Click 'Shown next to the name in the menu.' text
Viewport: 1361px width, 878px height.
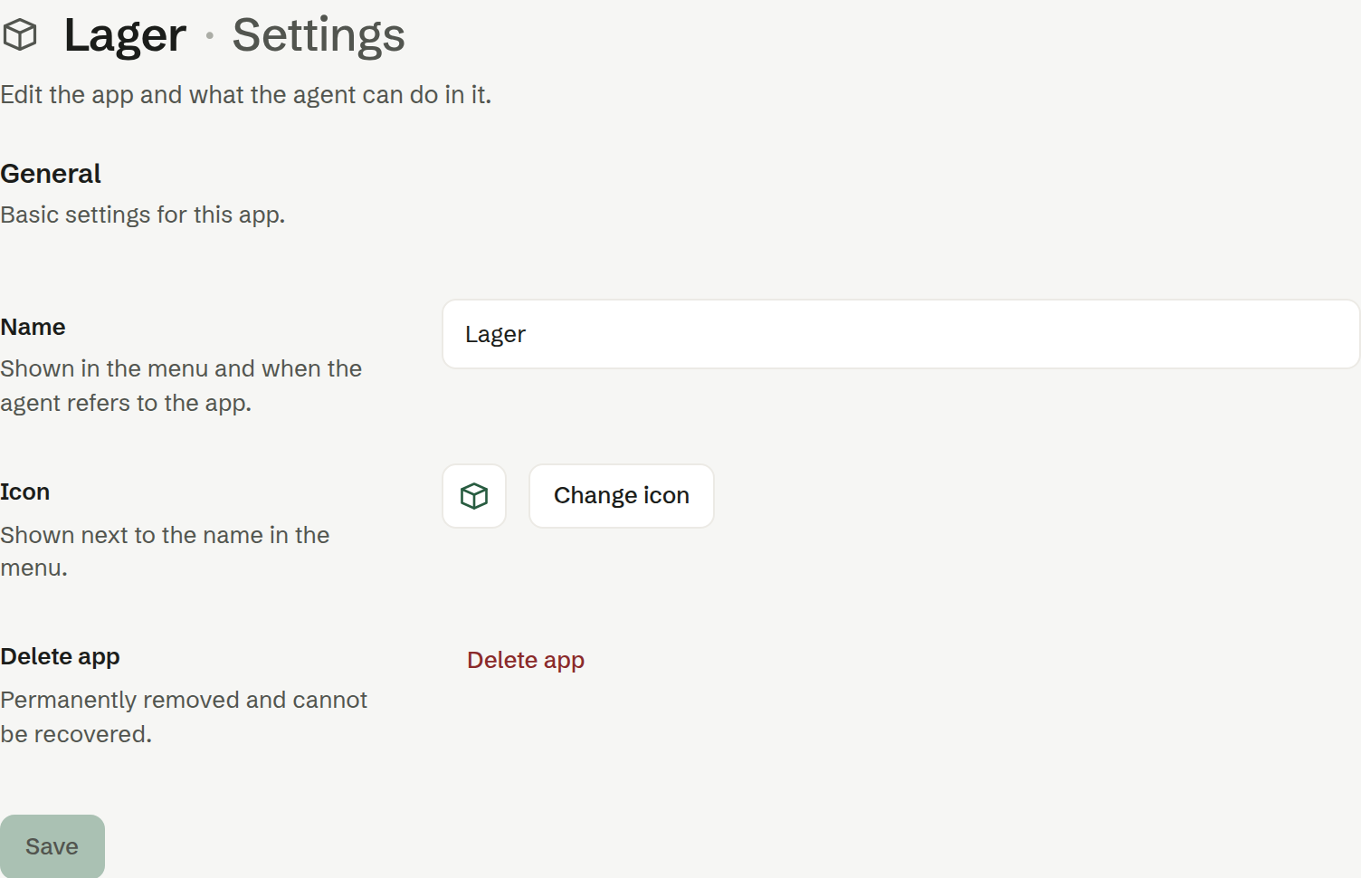click(165, 551)
